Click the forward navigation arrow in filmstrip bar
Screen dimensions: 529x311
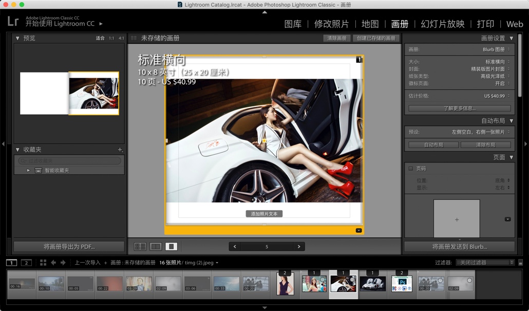(63, 263)
